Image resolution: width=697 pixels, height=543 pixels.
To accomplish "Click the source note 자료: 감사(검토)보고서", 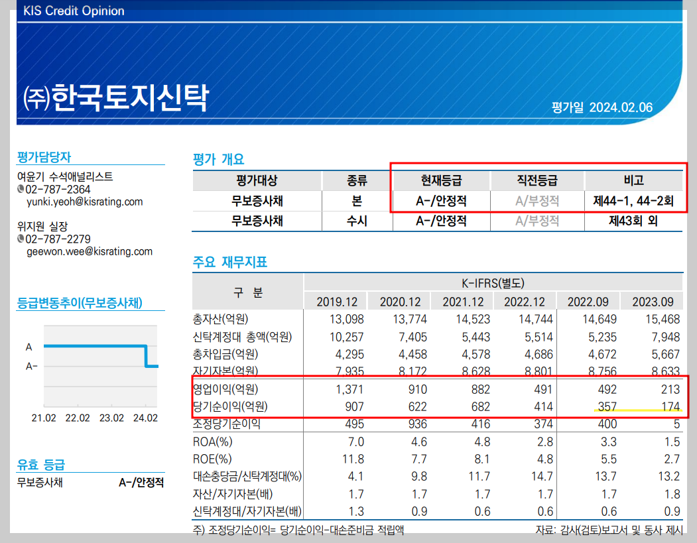I will (609, 530).
